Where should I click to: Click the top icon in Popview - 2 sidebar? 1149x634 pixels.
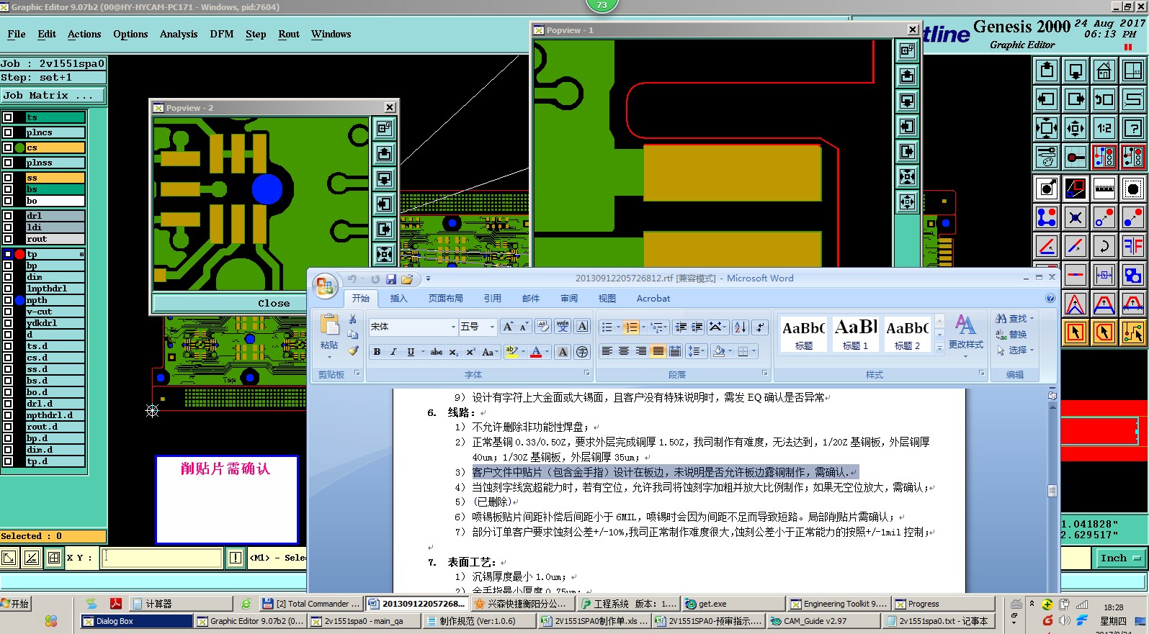(384, 128)
